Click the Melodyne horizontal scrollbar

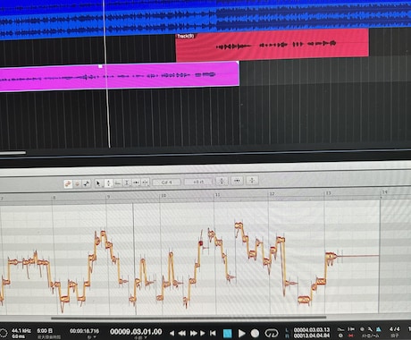click(189, 318)
